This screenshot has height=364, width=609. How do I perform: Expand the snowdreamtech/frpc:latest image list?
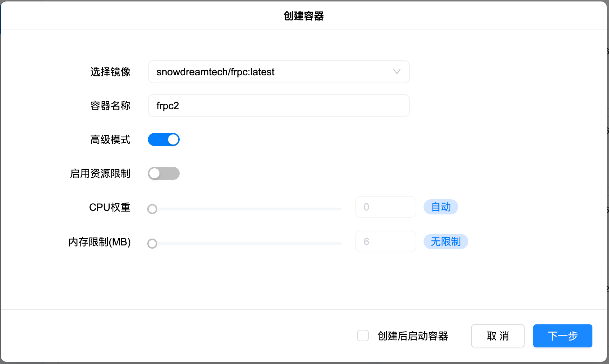278,72
